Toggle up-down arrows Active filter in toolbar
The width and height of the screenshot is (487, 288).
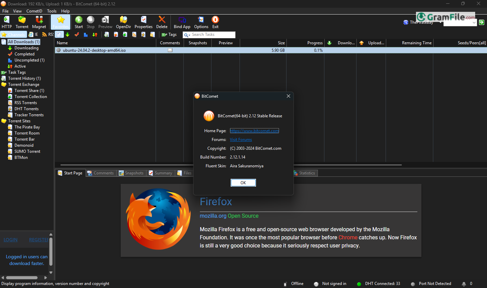tap(95, 34)
